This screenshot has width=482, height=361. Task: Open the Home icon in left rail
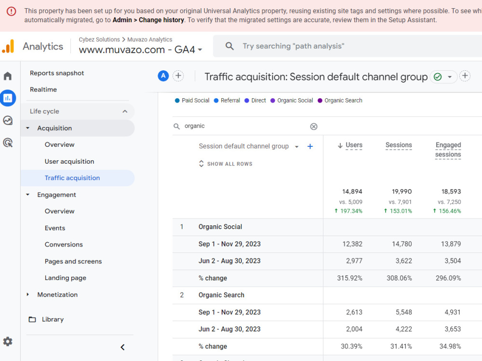8,76
